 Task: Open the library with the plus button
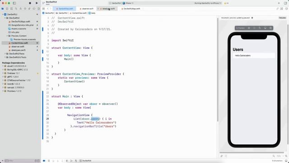279,3
